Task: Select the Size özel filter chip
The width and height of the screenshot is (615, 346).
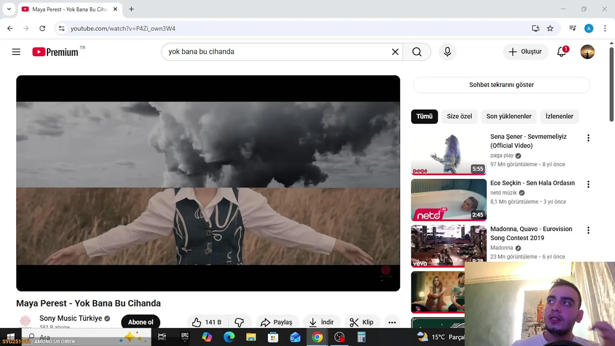Action: pyautogui.click(x=459, y=116)
